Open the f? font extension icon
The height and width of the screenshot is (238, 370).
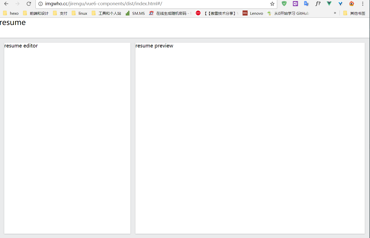318,3
